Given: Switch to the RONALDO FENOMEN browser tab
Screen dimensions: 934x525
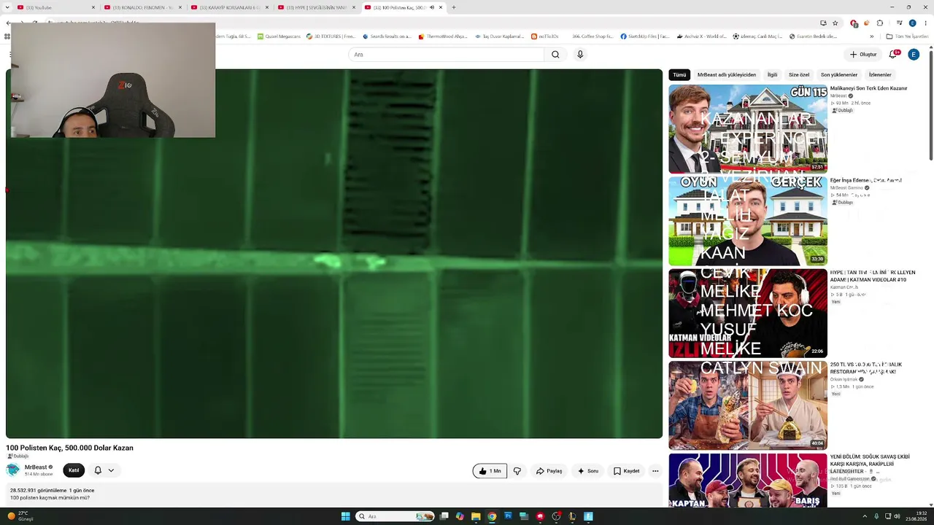Looking at the screenshot, I should click(x=142, y=7).
